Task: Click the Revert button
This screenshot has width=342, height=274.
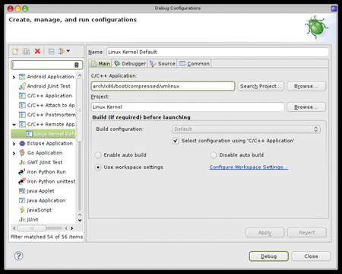Action: pyautogui.click(x=307, y=233)
